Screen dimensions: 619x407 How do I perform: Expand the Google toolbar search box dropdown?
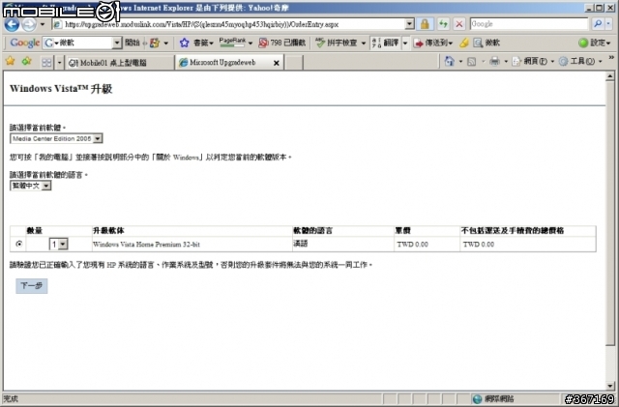[117, 43]
